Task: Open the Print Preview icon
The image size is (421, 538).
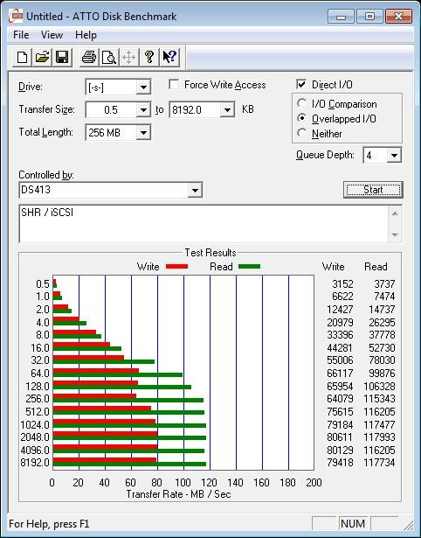Action: [109, 57]
